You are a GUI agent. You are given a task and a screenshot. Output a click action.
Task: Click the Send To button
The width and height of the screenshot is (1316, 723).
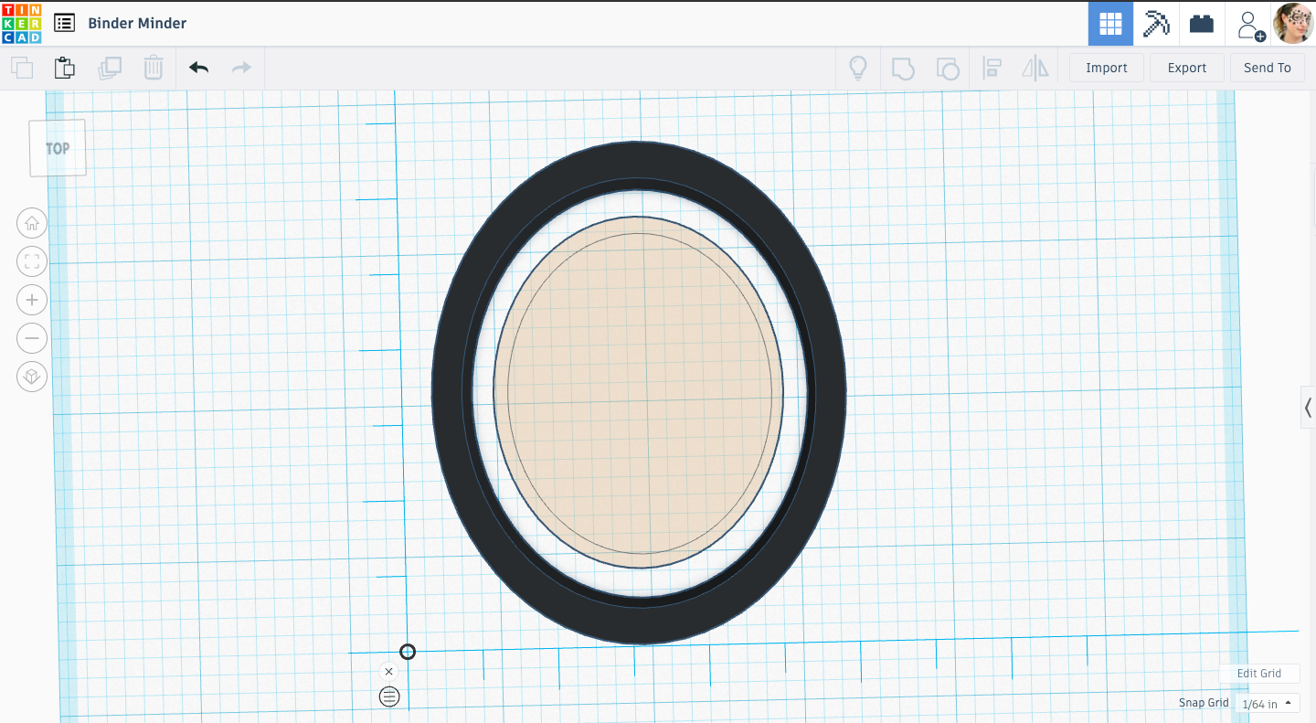coord(1268,68)
